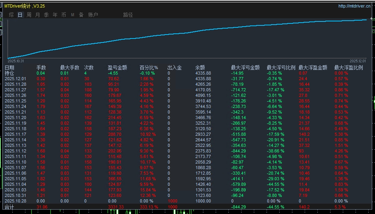Select the 2025.11.24 date row
375x214 pixels.
coord(15,106)
